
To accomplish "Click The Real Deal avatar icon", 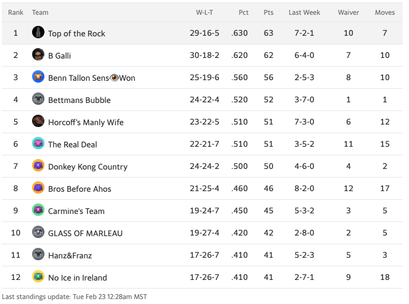I will click(38, 144).
